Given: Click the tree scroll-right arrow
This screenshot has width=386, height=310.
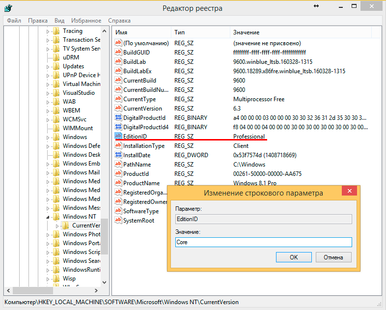Looking at the screenshot, I should pyautogui.click(x=96, y=290).
